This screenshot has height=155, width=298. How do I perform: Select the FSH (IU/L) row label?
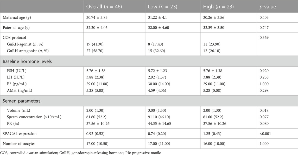point(17,71)
